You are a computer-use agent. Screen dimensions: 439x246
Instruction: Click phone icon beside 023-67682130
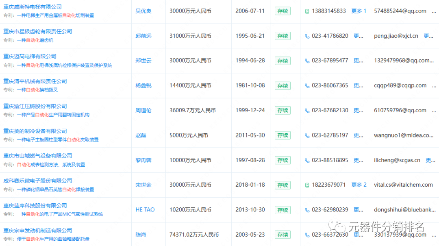click(307, 111)
